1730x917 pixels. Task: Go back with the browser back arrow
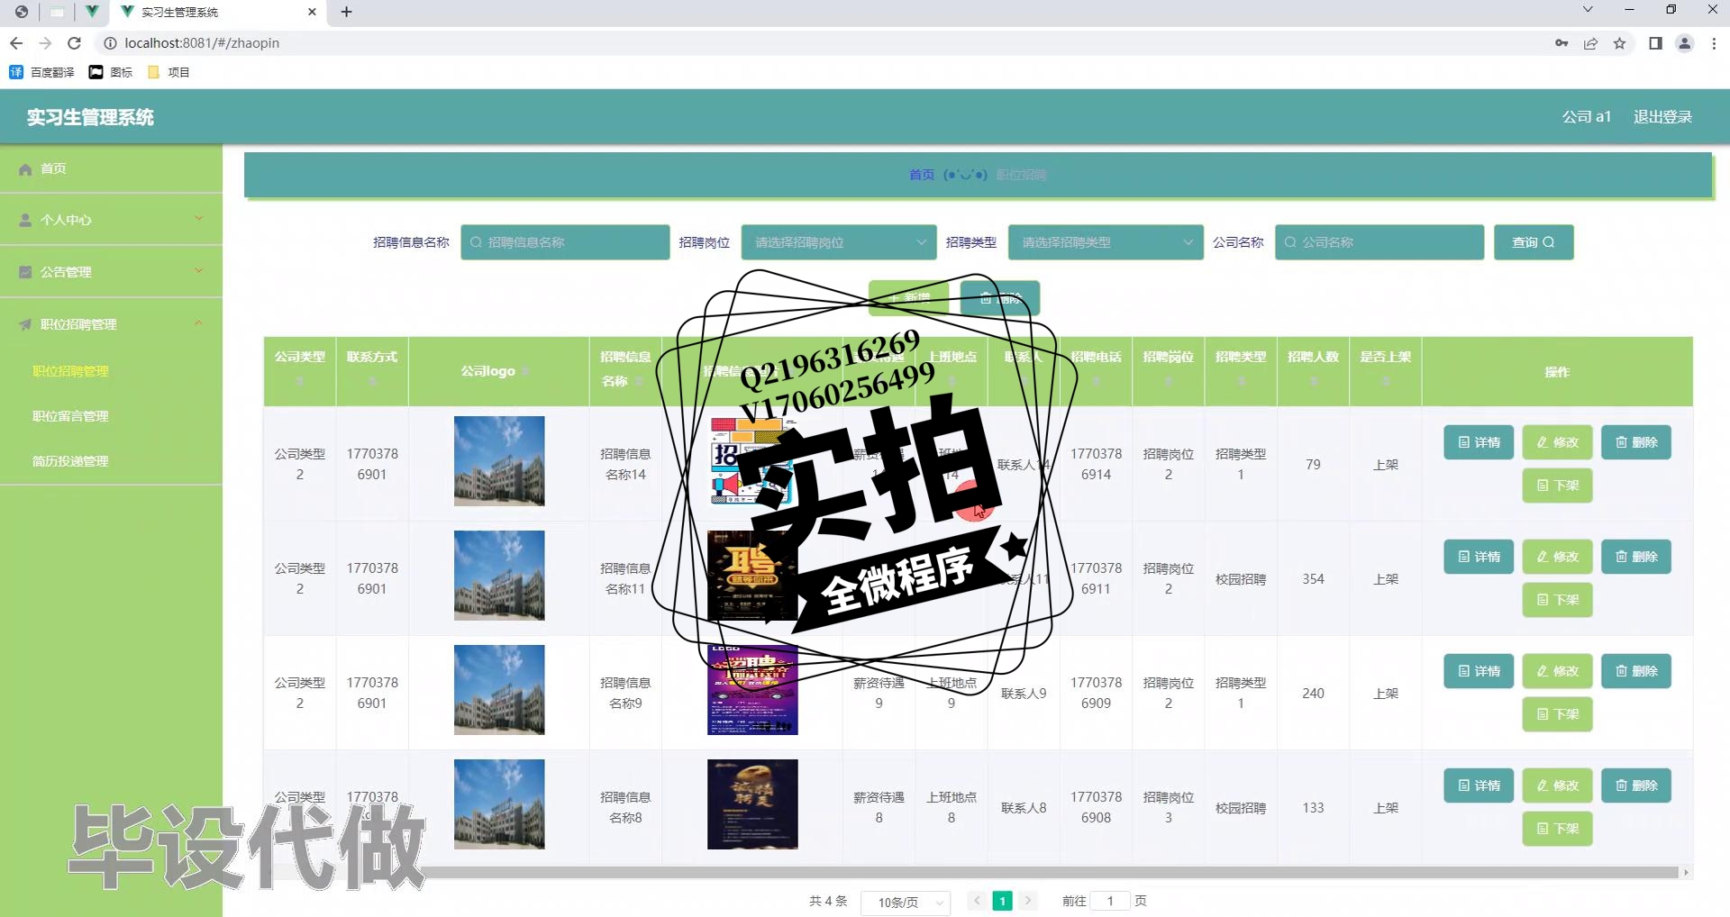pyautogui.click(x=16, y=43)
